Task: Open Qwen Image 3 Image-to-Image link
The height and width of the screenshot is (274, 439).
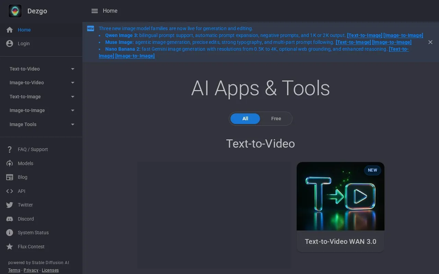Action: click(403, 35)
